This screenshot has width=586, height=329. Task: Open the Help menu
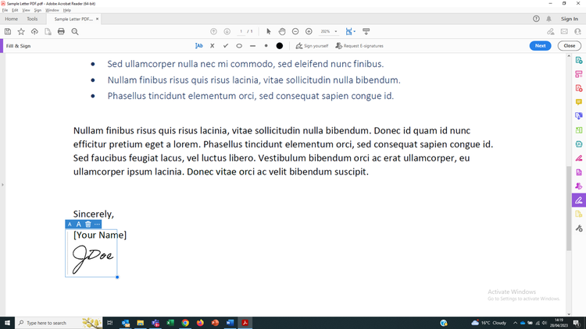click(67, 10)
